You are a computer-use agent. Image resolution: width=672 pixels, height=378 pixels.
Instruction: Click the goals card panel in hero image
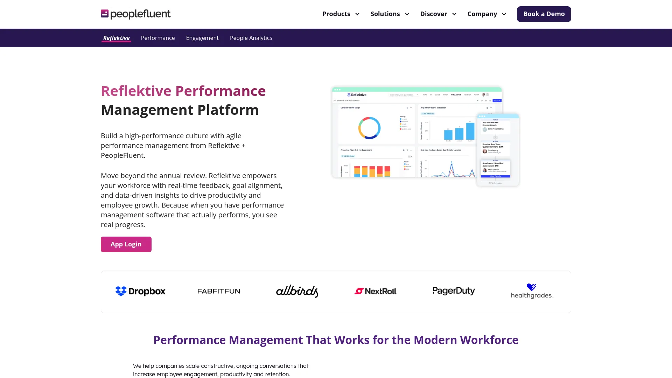[x=498, y=149]
